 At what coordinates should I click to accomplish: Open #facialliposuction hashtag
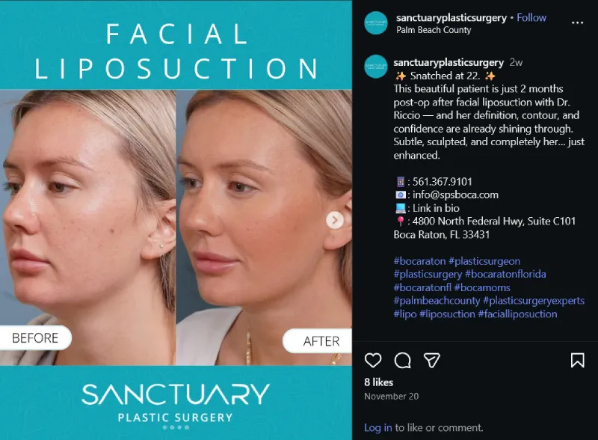[x=517, y=314]
